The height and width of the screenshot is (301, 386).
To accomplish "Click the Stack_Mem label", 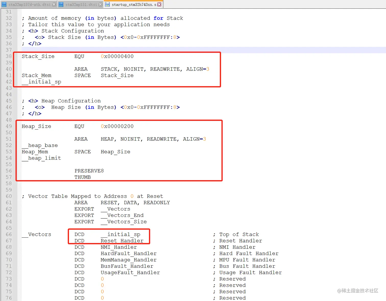I will point(37,75).
